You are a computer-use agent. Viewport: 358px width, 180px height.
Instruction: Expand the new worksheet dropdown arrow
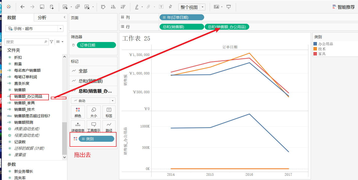[x=71, y=7]
